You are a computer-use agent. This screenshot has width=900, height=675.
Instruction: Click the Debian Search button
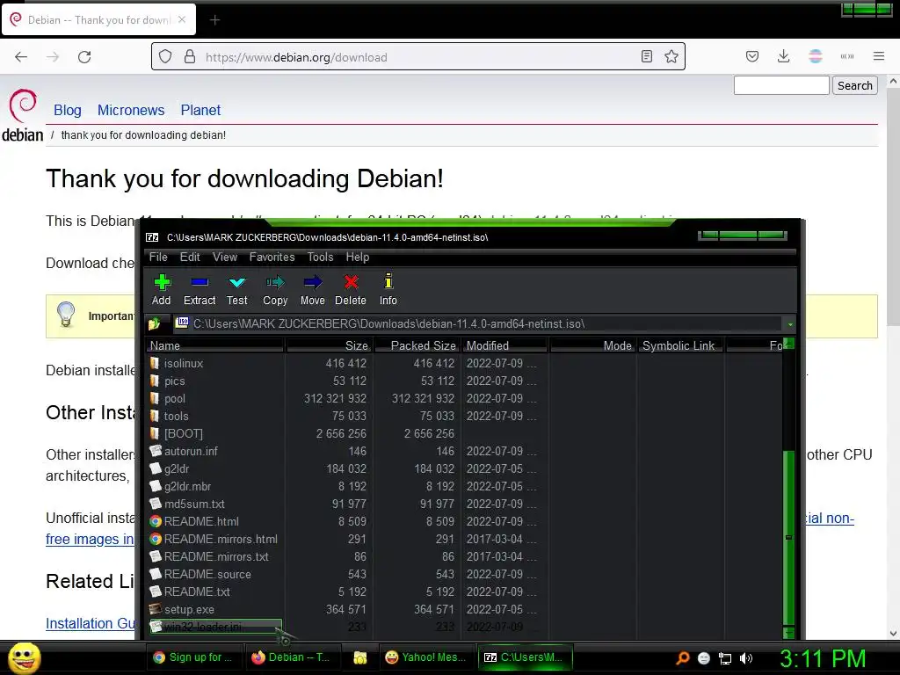(854, 85)
